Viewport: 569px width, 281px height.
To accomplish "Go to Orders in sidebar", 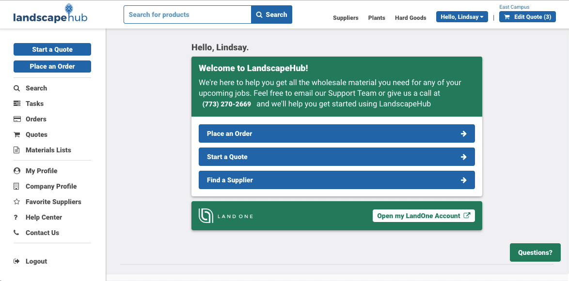I will (x=36, y=119).
